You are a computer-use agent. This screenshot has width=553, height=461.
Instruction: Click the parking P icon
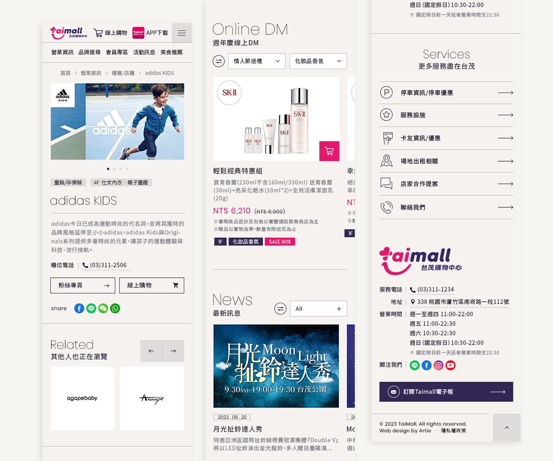click(386, 93)
